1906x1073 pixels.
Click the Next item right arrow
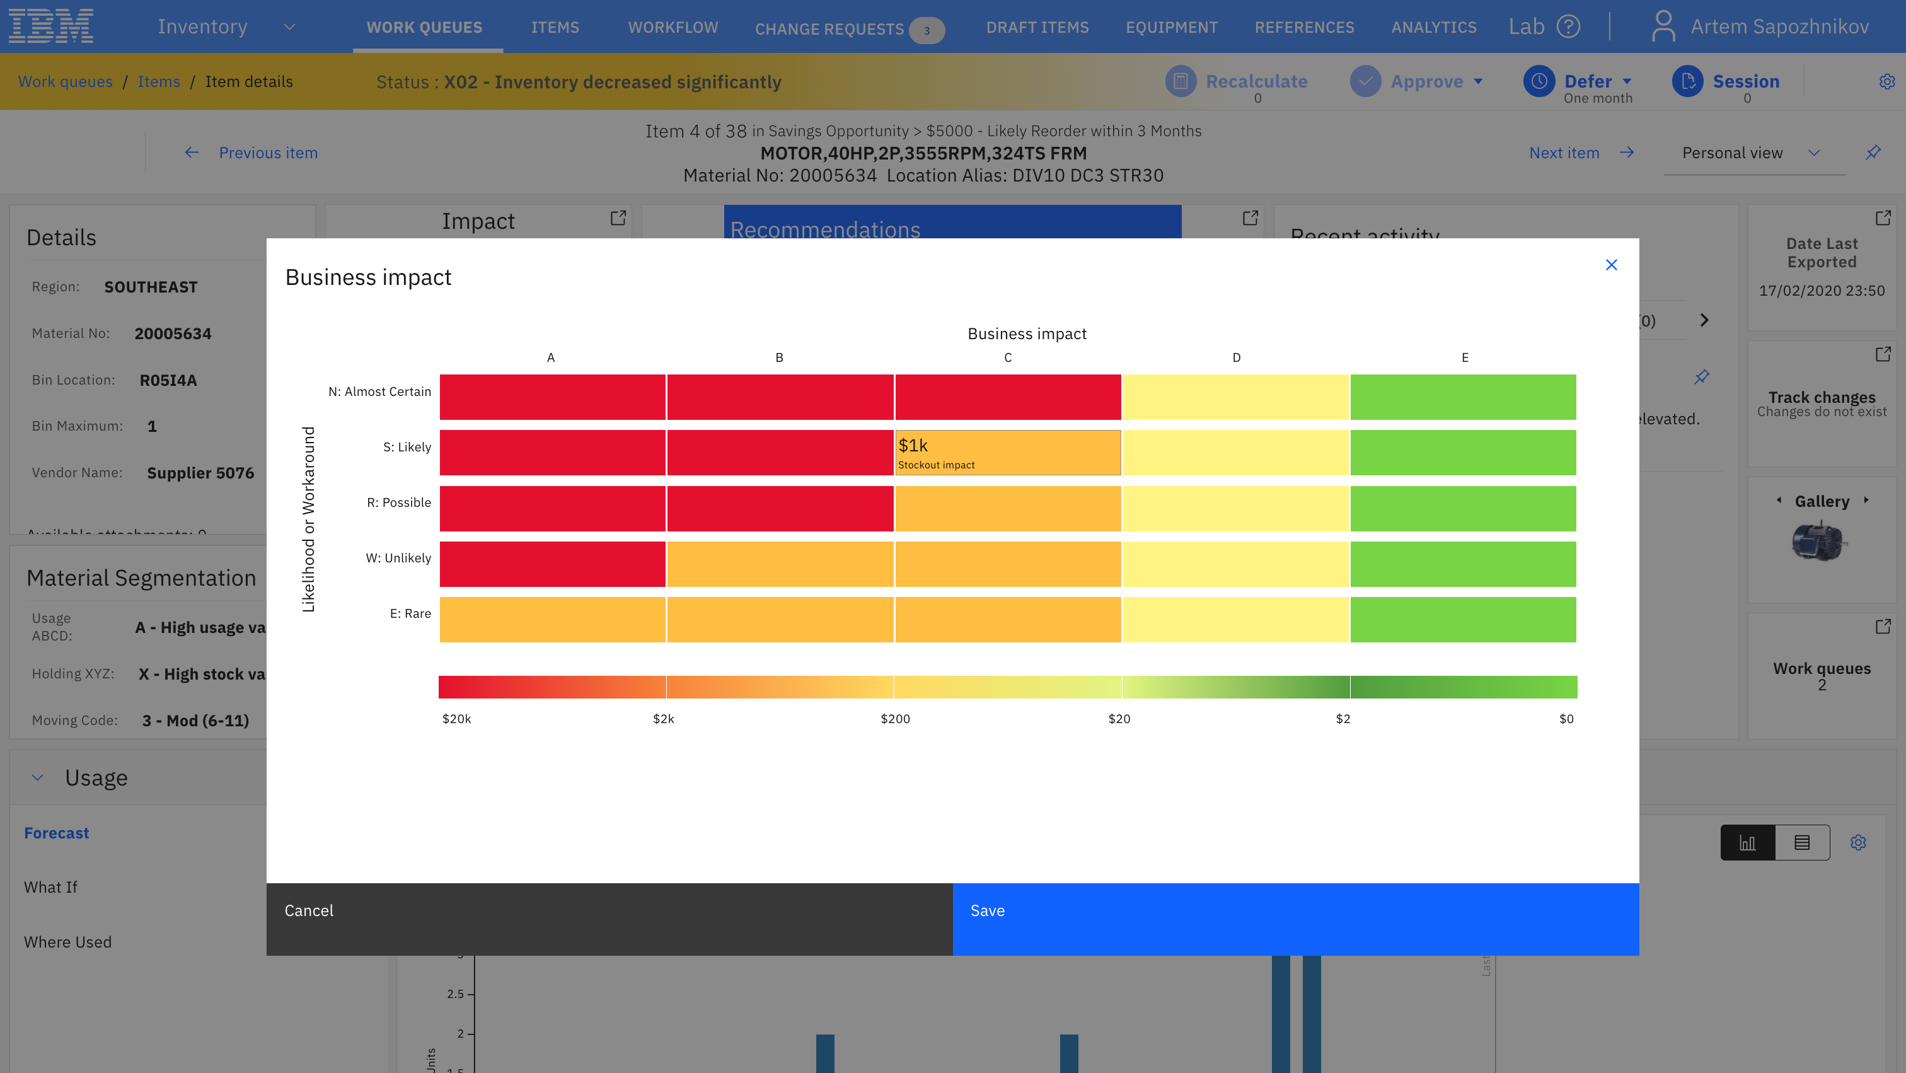point(1626,153)
